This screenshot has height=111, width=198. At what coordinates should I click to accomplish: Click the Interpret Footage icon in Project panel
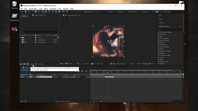pos(21,64)
